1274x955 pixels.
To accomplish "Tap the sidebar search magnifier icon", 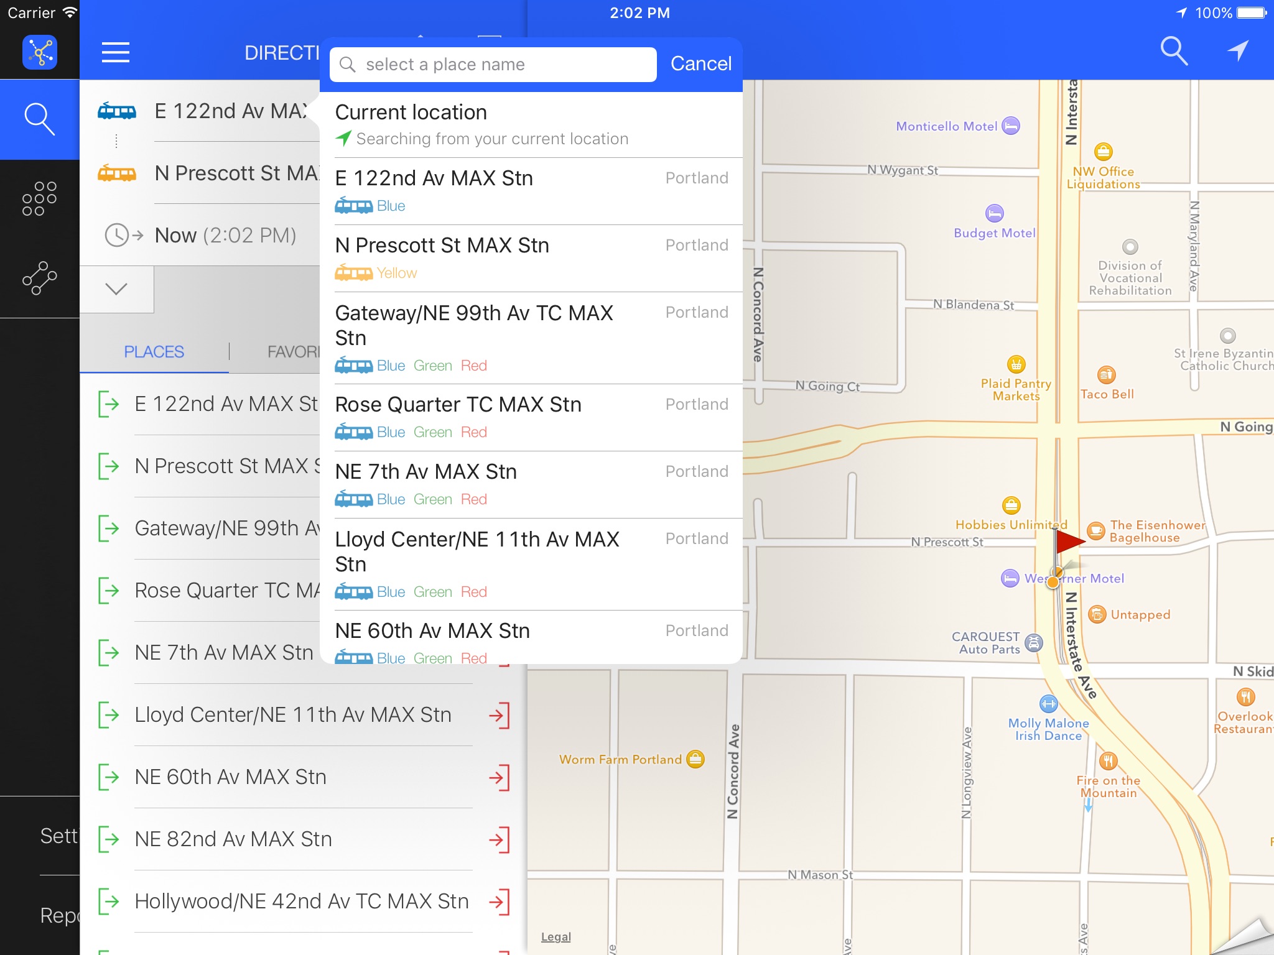I will tap(40, 119).
